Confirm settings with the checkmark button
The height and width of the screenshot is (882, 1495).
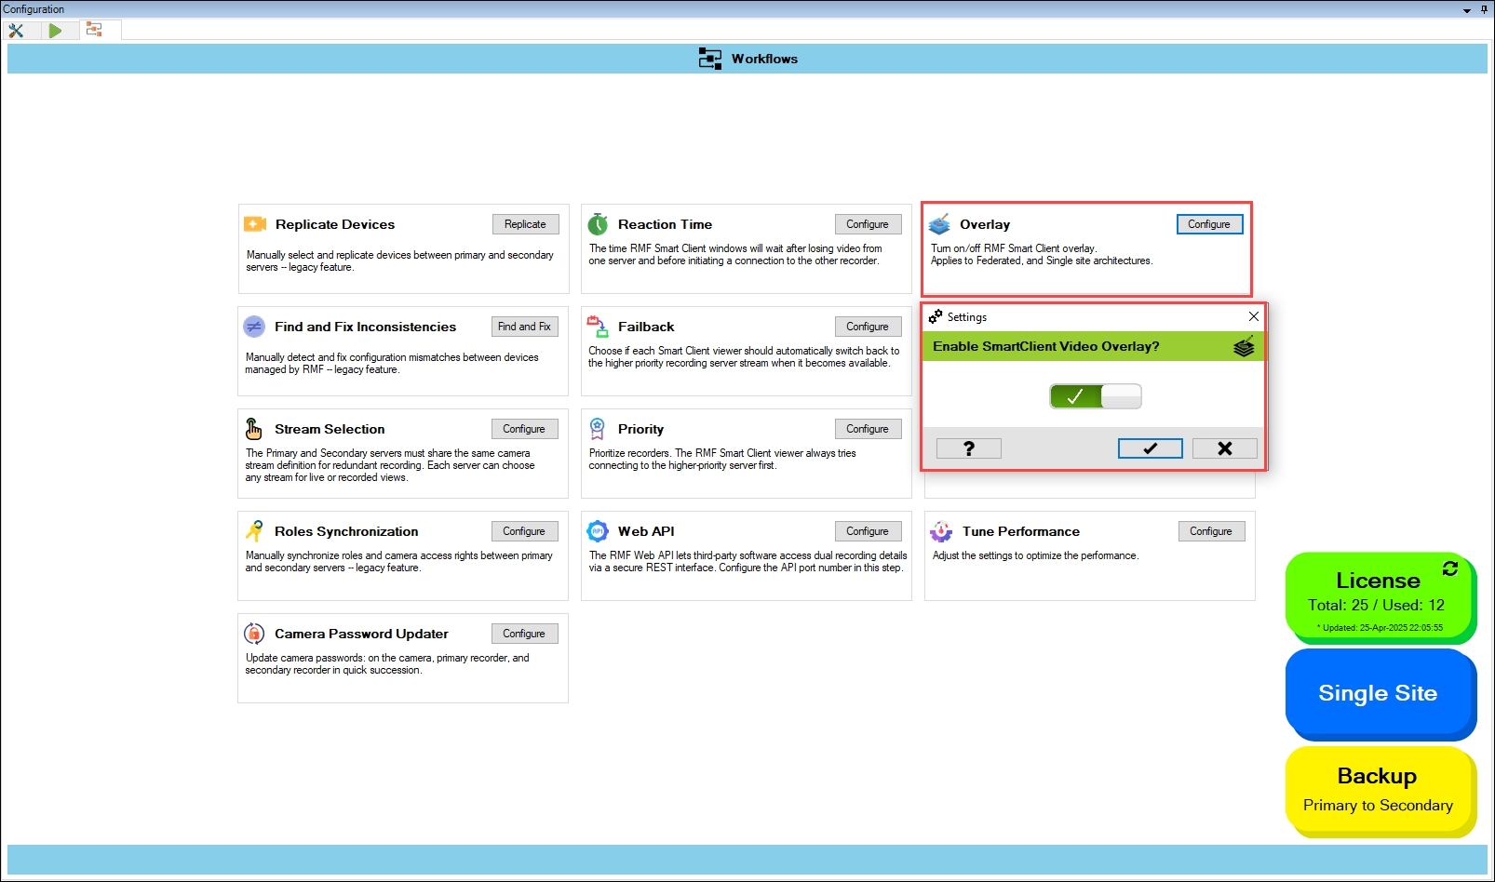pyautogui.click(x=1150, y=448)
